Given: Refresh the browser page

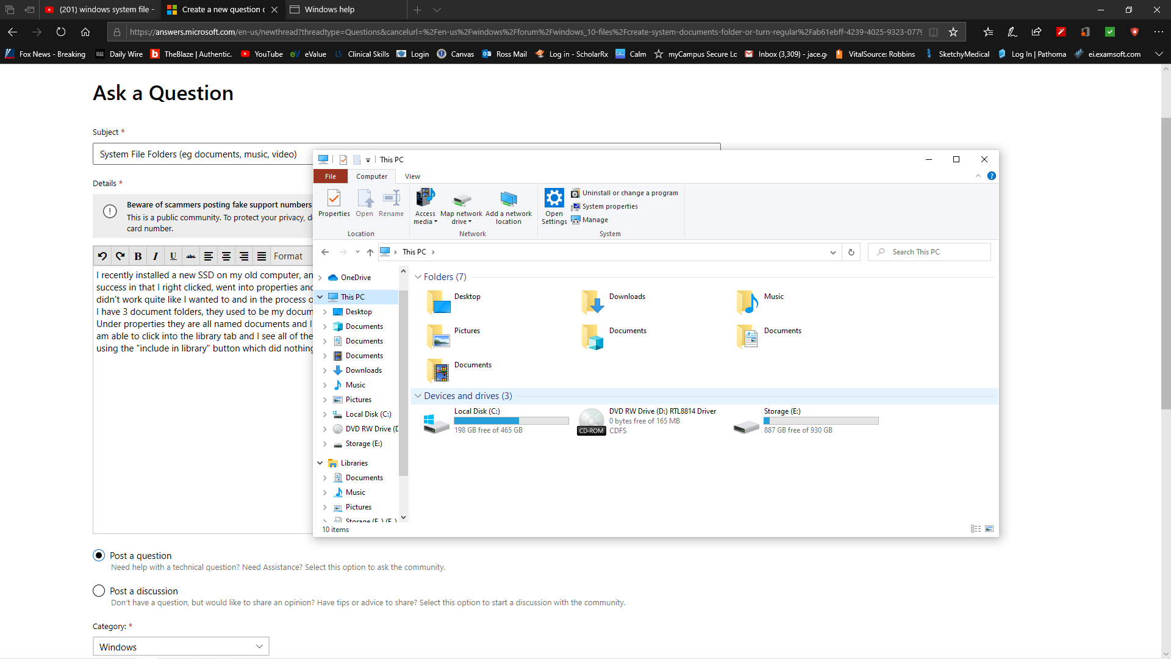Looking at the screenshot, I should tap(61, 32).
